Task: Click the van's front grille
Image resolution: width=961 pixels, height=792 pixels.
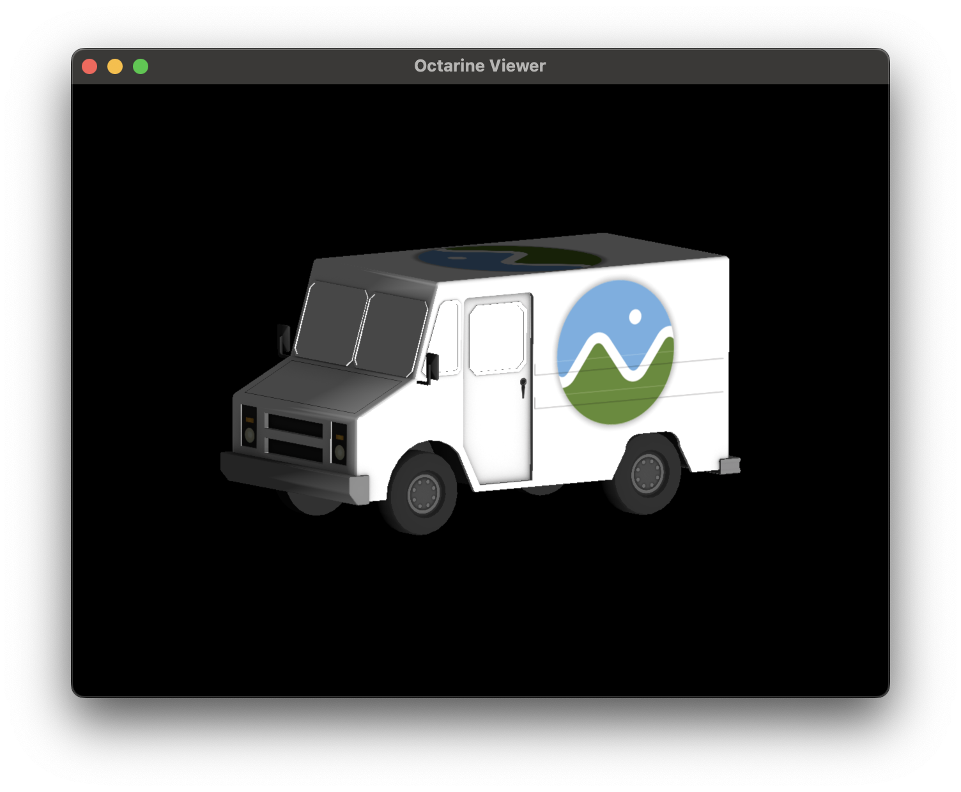Action: click(295, 437)
